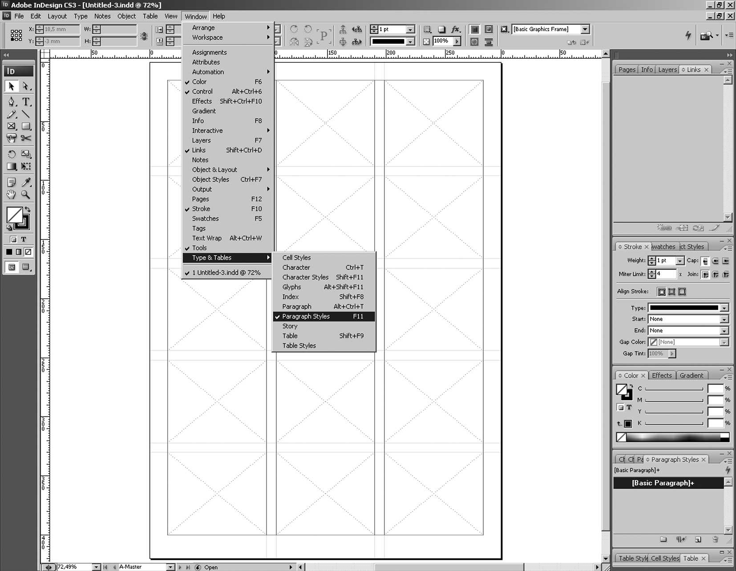Open the Stroke panel Type dropdown
This screenshot has height=571, width=736.
point(724,308)
